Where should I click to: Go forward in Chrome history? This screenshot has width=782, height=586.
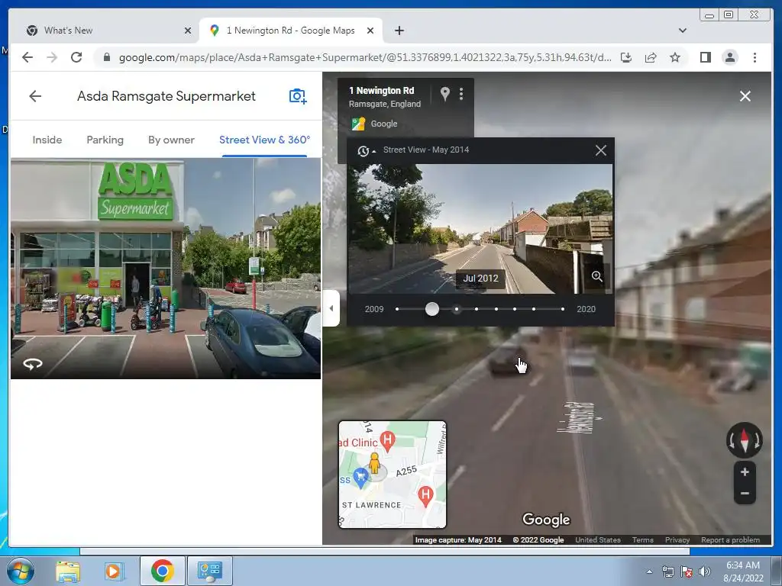coord(52,57)
